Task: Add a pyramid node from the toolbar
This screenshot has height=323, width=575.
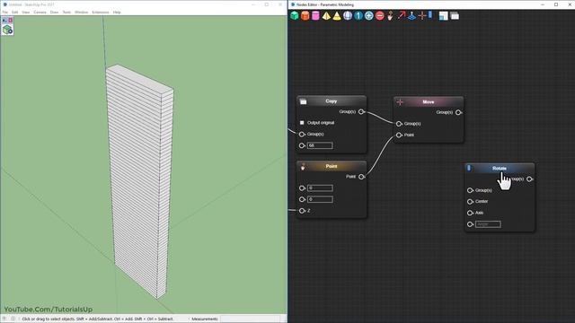Action: click(x=326, y=16)
